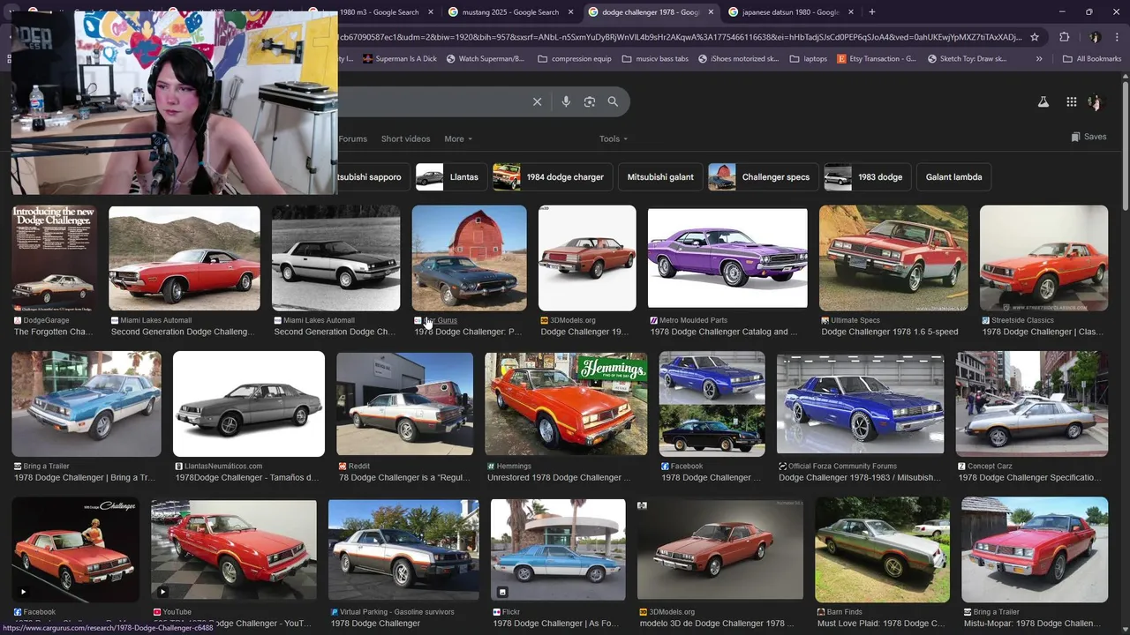Expand the 'More' search filter dropdown
The image size is (1130, 635).
tap(458, 138)
